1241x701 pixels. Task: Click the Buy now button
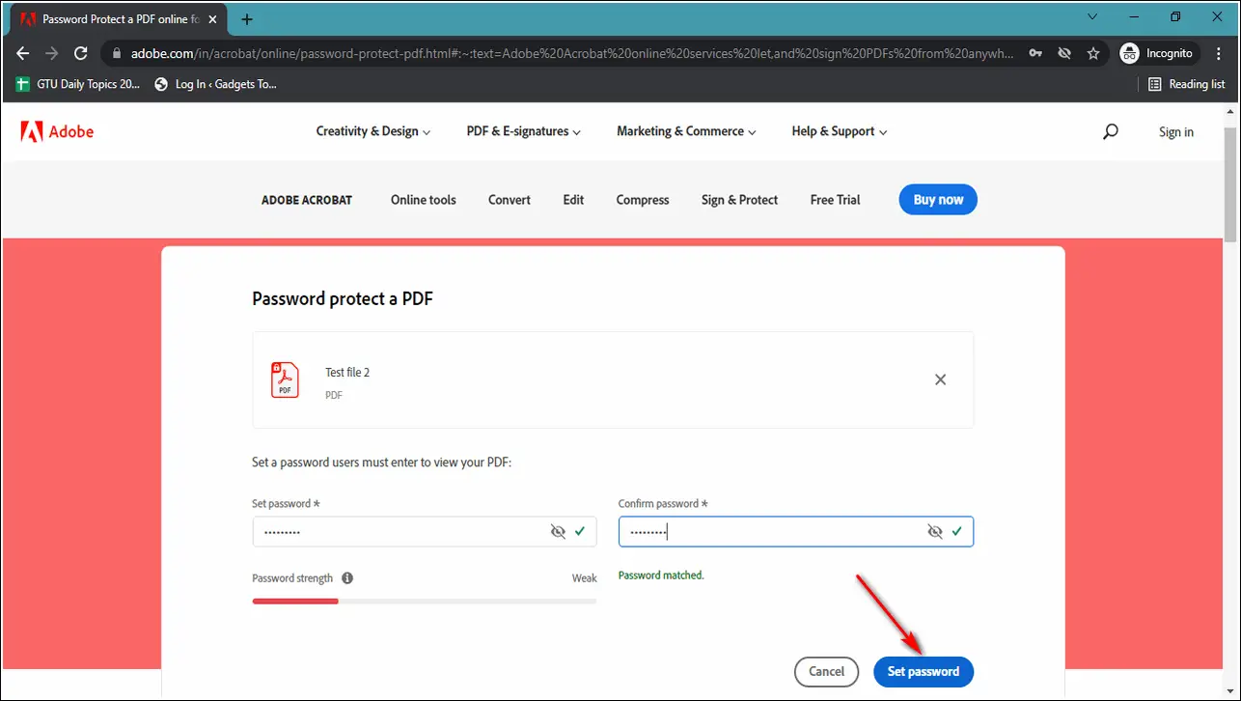click(x=938, y=200)
